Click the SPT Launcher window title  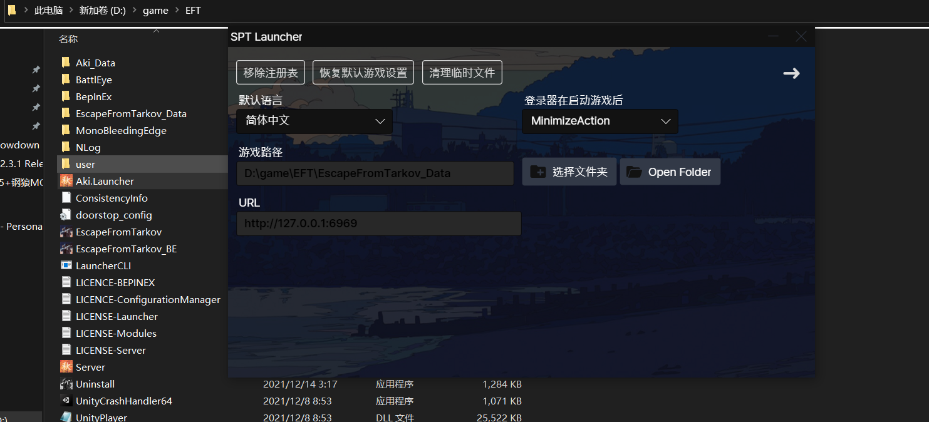[x=266, y=37]
